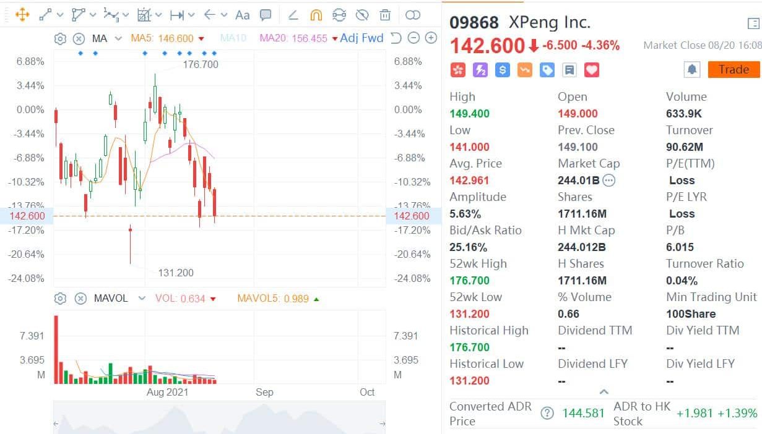Open MAVOL indicator settings gear
The image size is (762, 434).
60,299
